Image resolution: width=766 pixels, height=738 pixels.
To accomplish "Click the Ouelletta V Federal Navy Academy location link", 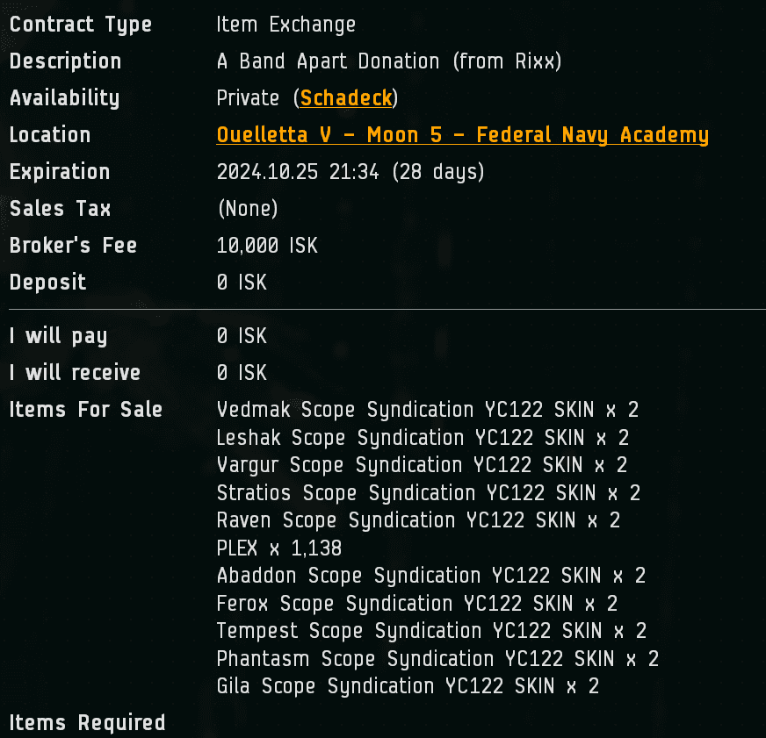I will tap(462, 135).
